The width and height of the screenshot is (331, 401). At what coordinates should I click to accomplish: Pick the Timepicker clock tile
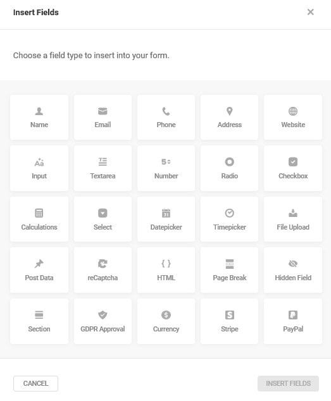tap(229, 219)
